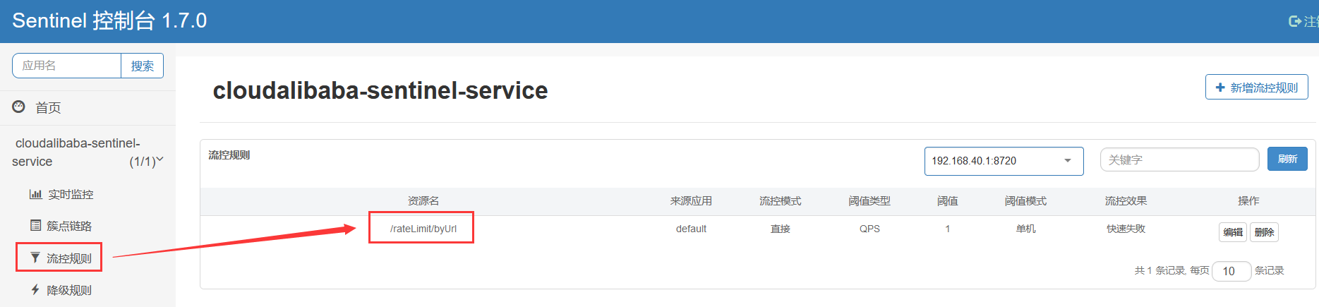
Task: Click the lightning bolt icon for 降级规则
Action: pyautogui.click(x=35, y=289)
